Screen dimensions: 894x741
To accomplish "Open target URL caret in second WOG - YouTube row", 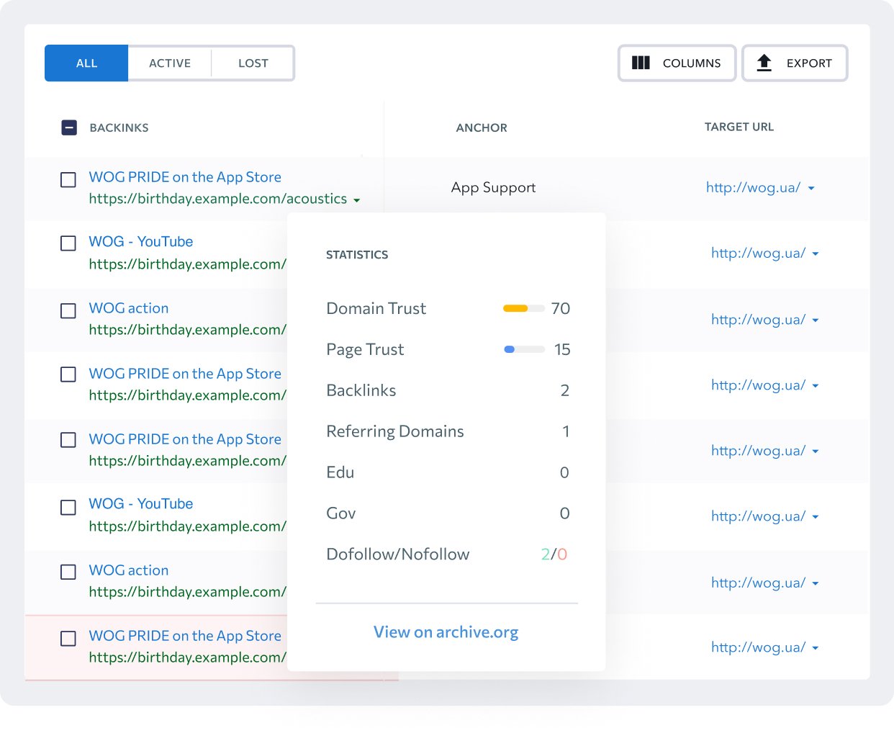I will pos(816,517).
